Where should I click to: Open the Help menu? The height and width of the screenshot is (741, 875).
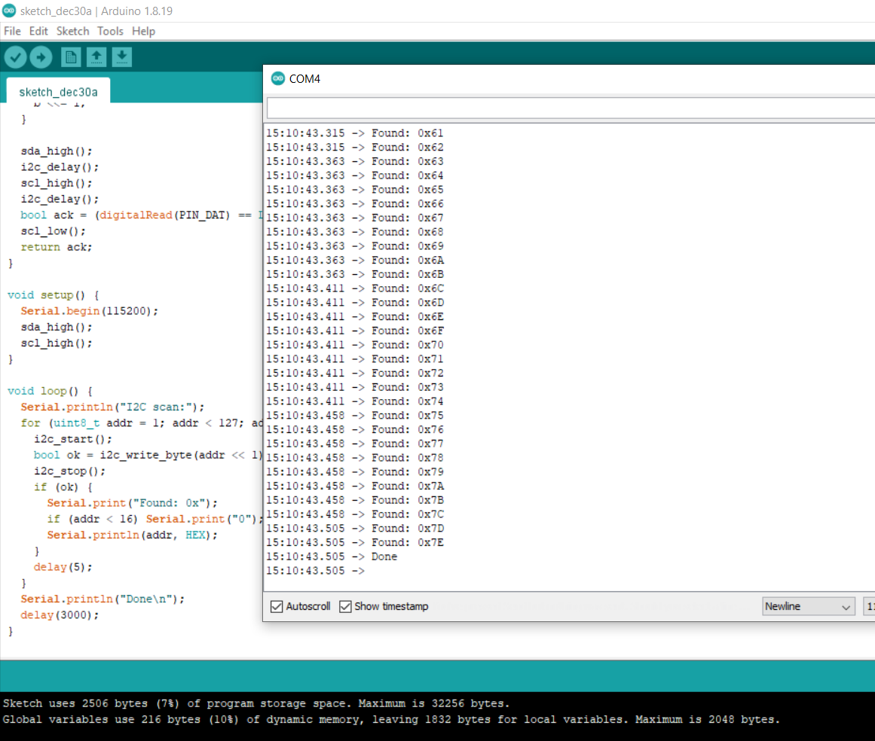pos(143,31)
